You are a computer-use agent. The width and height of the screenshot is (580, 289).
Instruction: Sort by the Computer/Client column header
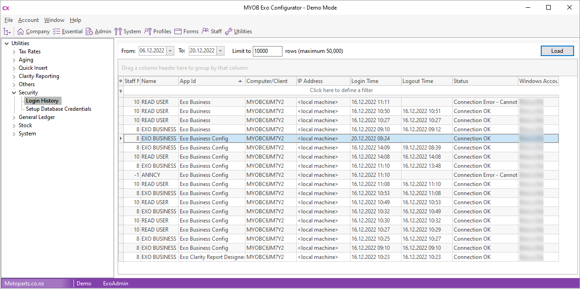point(271,81)
